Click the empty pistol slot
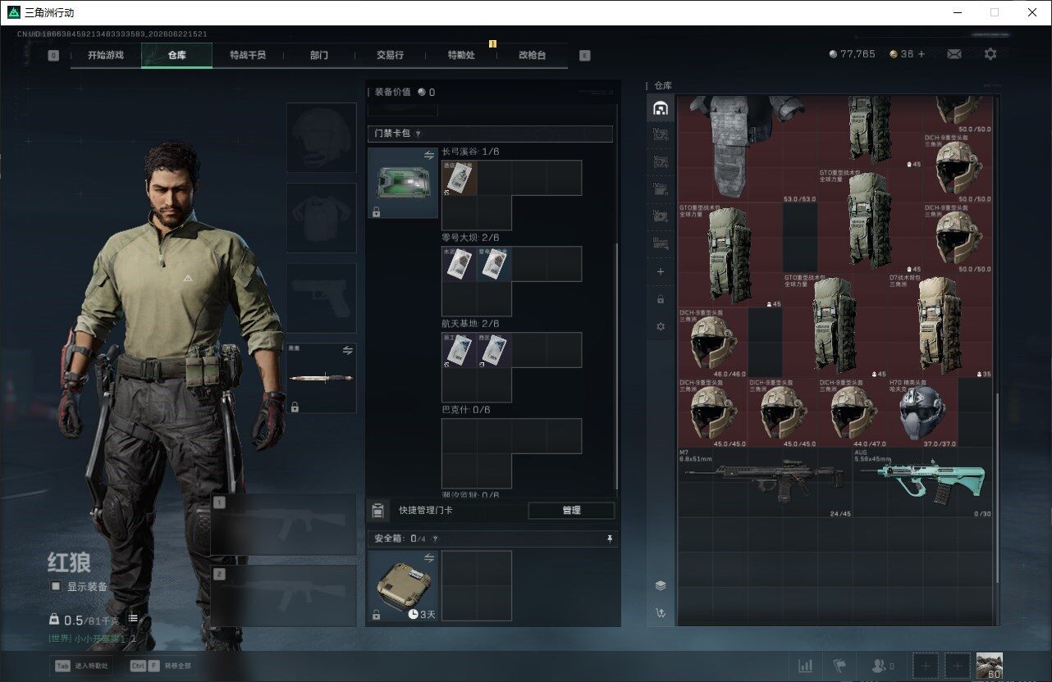The image size is (1052, 682). [x=322, y=298]
